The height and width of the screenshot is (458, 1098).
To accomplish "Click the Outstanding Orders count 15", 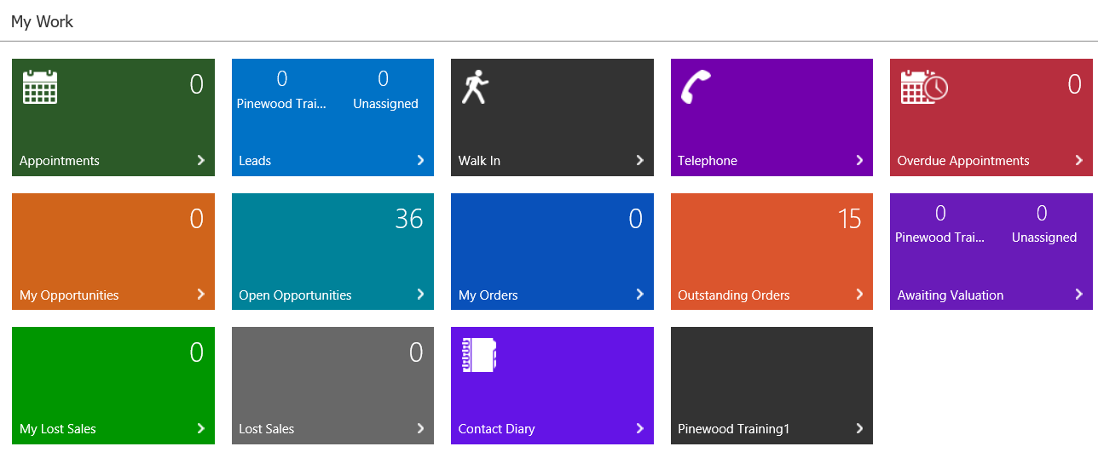I will click(x=849, y=219).
